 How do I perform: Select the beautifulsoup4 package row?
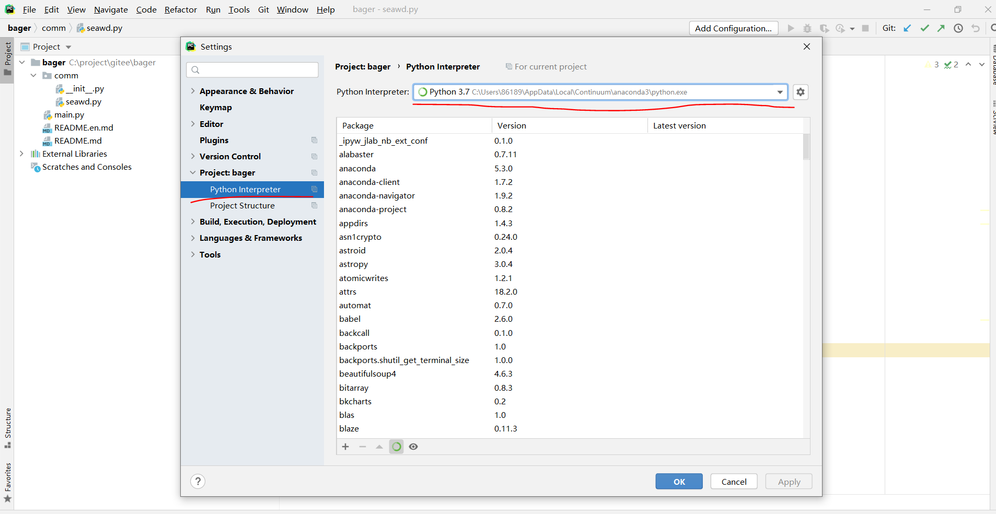(570, 373)
